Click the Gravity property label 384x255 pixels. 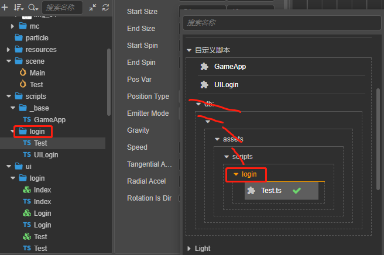(x=138, y=130)
